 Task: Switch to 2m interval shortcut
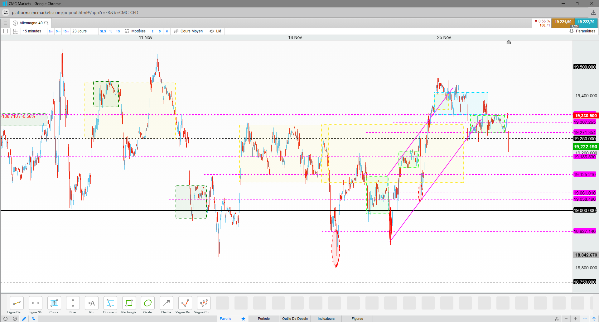coord(51,31)
